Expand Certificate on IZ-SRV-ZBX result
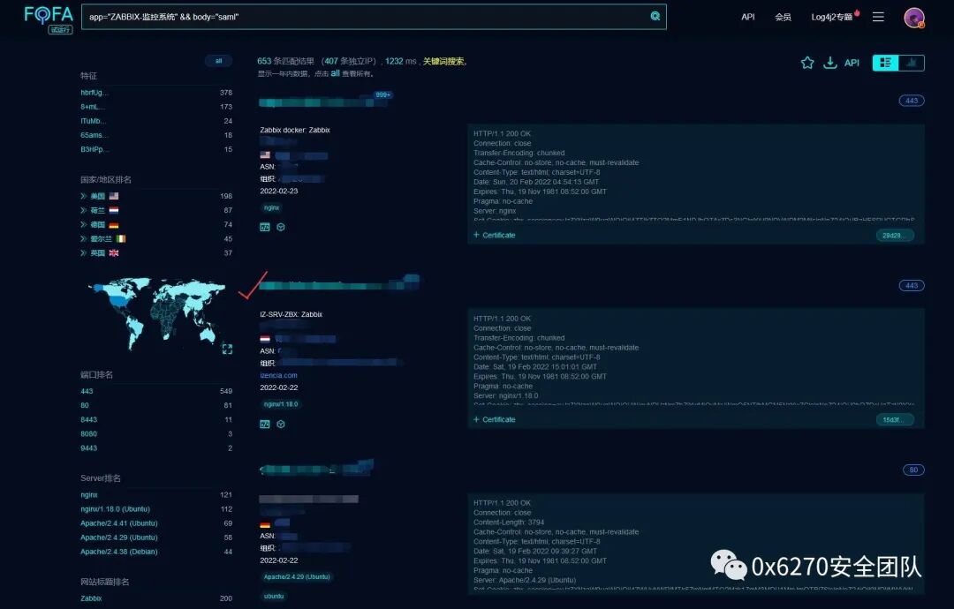The height and width of the screenshot is (609, 954). tap(495, 420)
